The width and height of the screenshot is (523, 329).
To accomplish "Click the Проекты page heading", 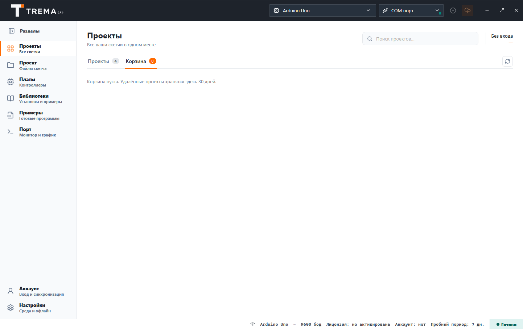I will [x=104, y=36].
